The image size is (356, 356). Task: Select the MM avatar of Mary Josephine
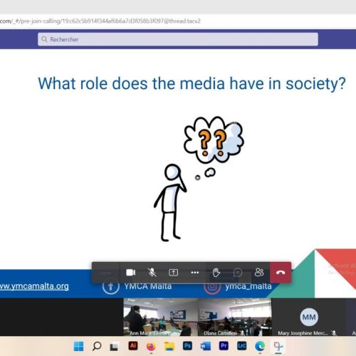(309, 317)
